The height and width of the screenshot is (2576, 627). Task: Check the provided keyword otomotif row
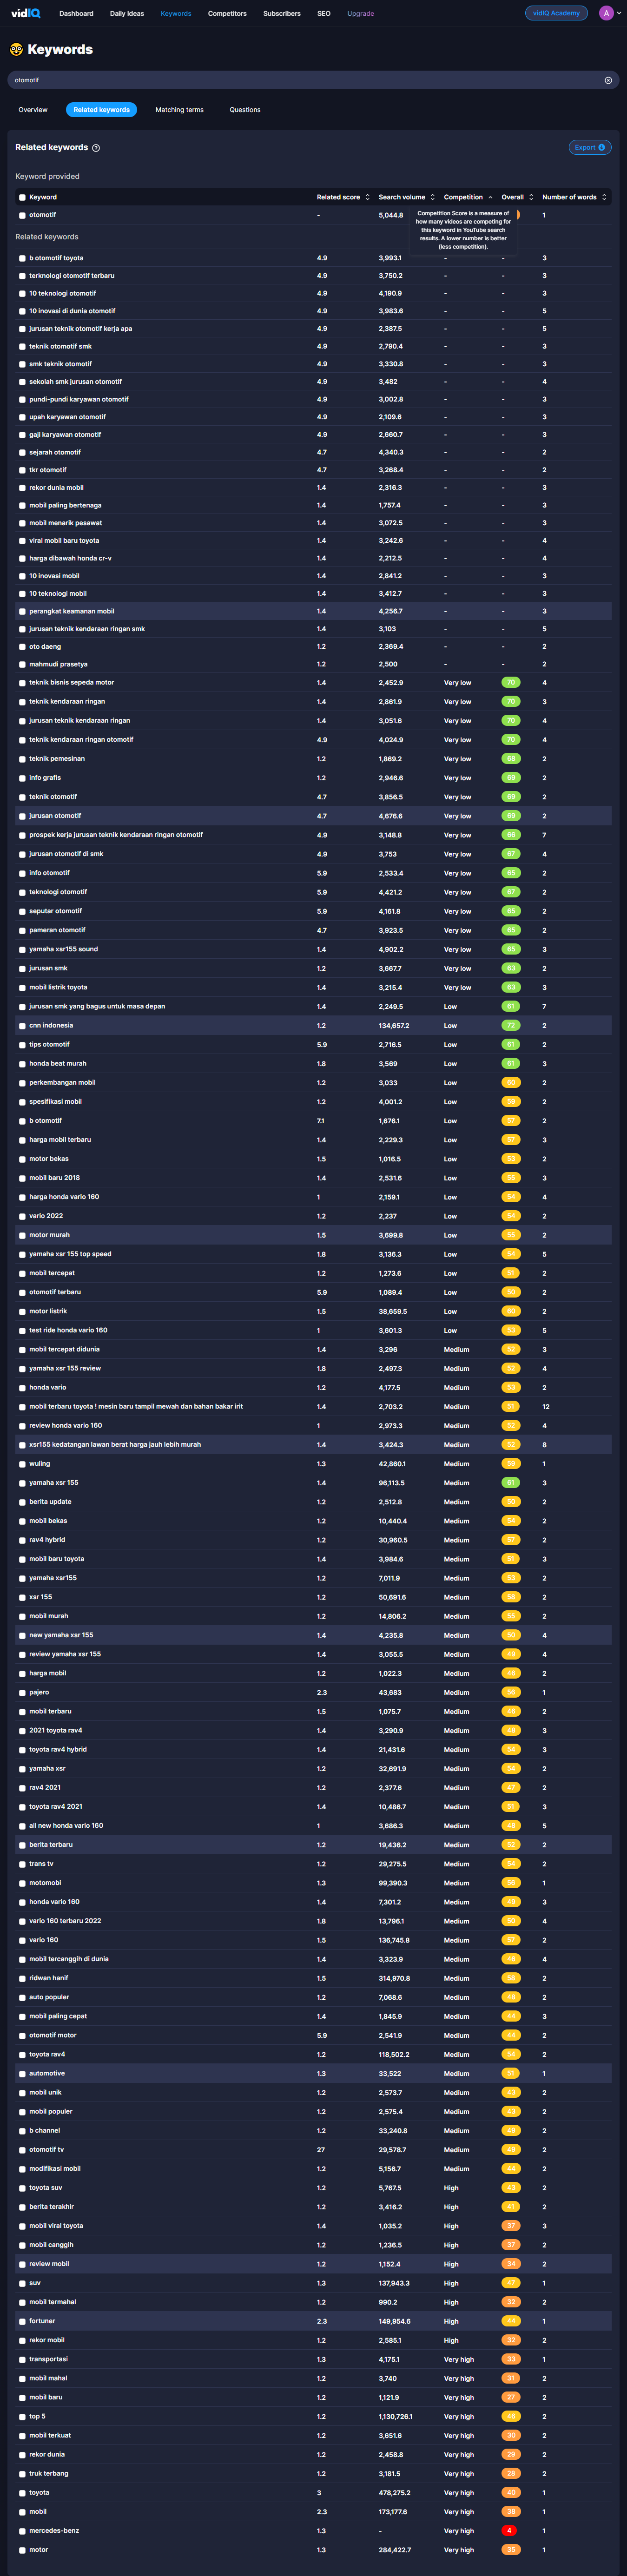tap(22, 215)
